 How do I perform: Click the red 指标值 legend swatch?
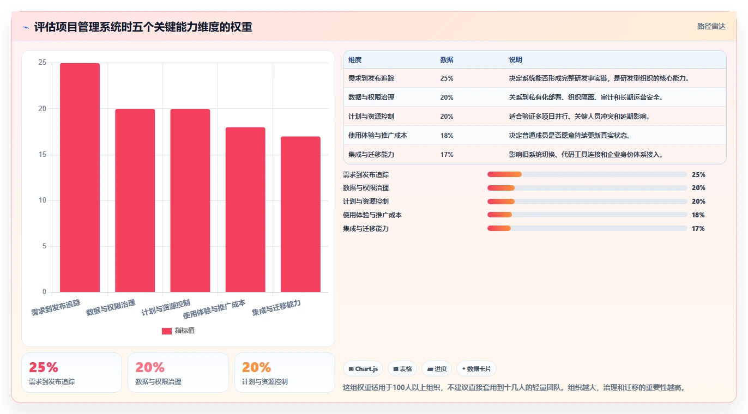[167, 331]
